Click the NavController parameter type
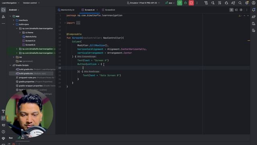This screenshot has width=257, height=145. 112,38
